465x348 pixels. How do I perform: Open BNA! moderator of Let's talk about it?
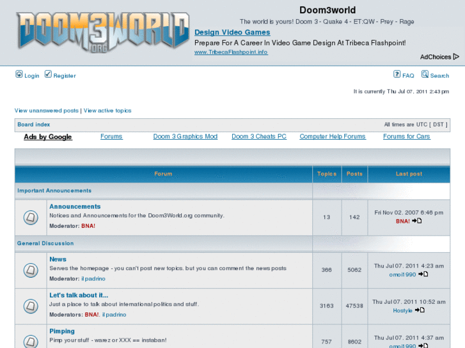[91, 315]
